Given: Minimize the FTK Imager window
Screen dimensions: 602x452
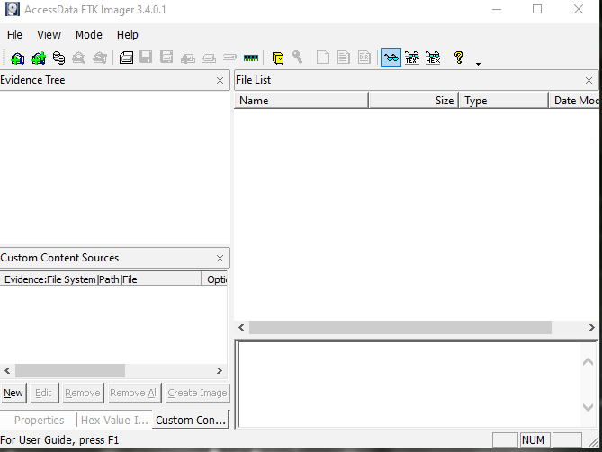Looking at the screenshot, I should click(x=497, y=9).
